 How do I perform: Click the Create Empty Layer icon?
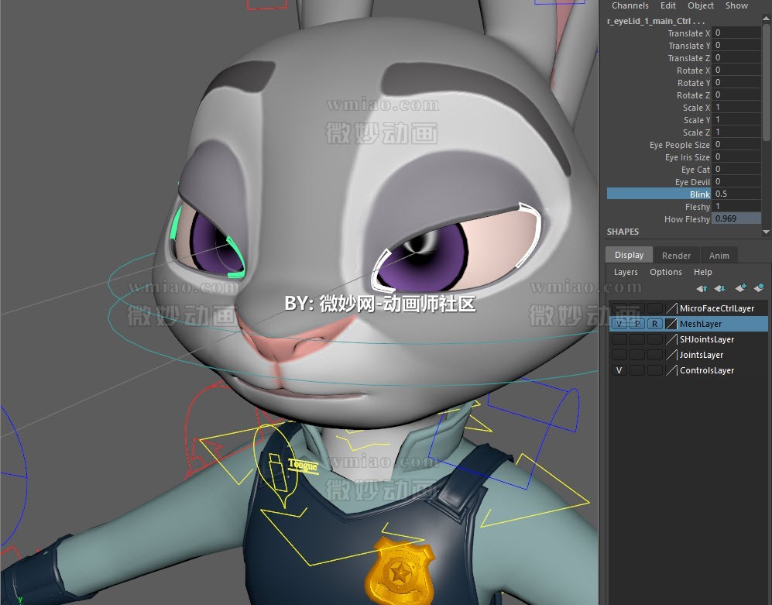tap(741, 288)
